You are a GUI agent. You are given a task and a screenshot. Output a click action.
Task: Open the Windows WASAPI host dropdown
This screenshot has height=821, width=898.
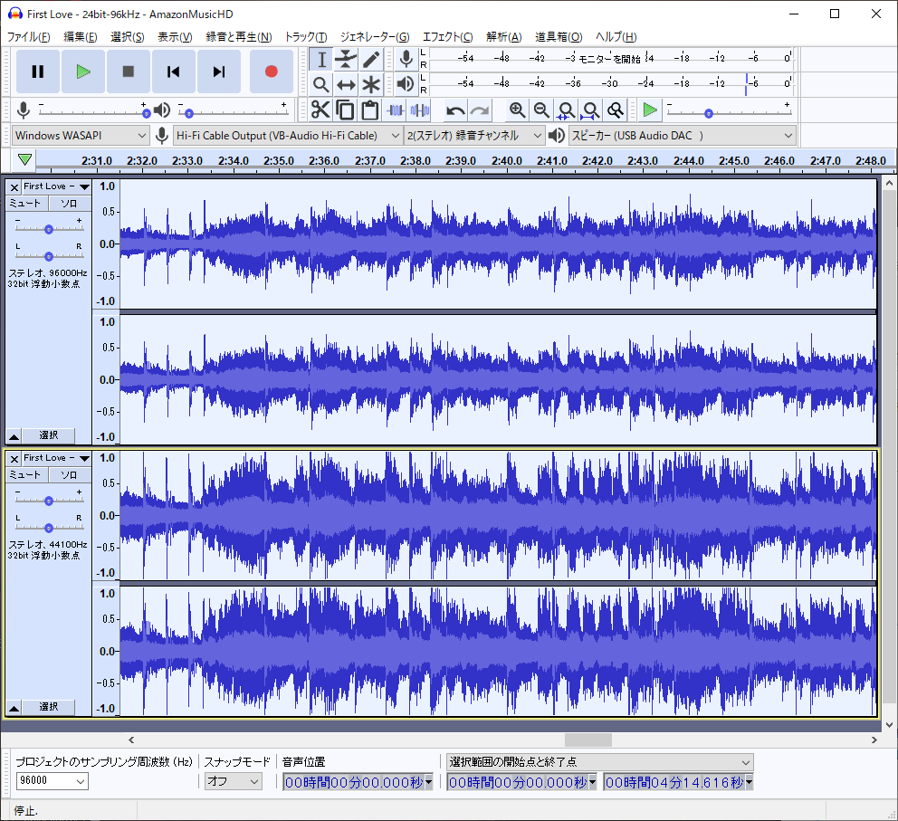click(x=81, y=136)
